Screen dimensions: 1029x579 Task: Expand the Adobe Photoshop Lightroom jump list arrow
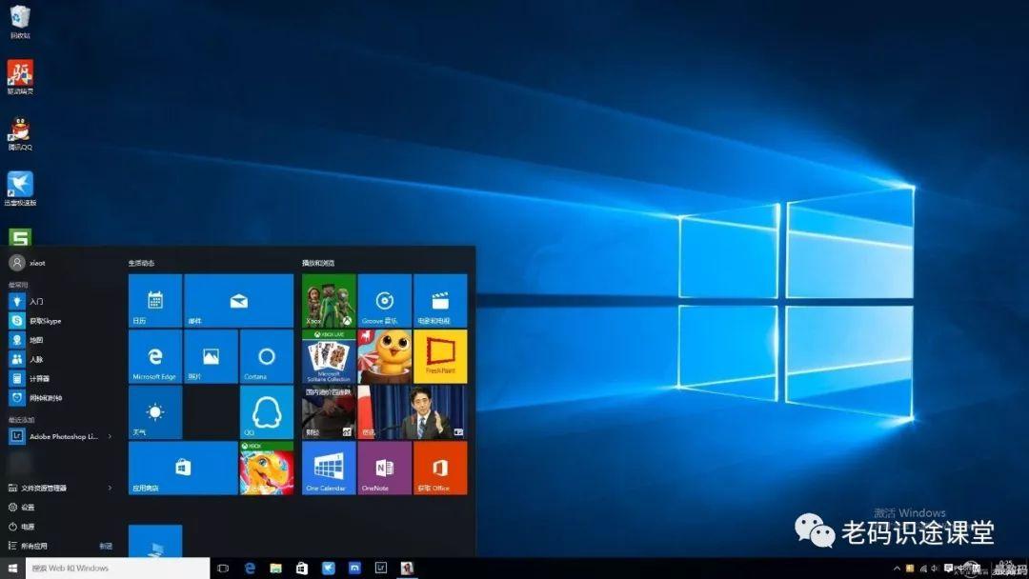111,436
